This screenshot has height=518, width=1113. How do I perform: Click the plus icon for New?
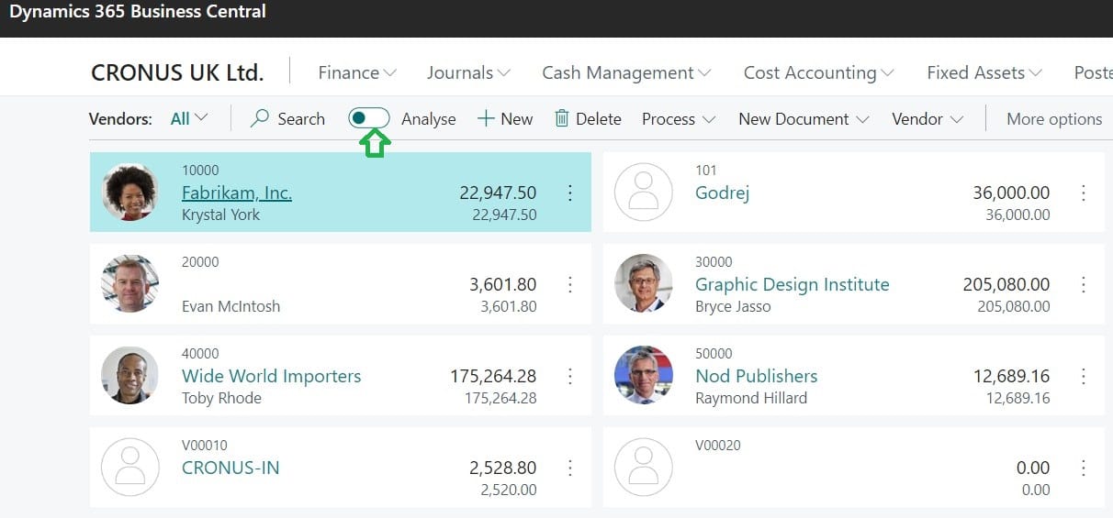tap(486, 118)
